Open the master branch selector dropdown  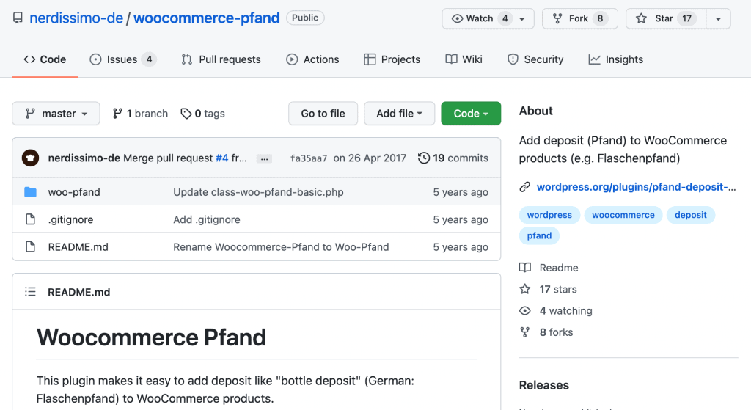(56, 114)
